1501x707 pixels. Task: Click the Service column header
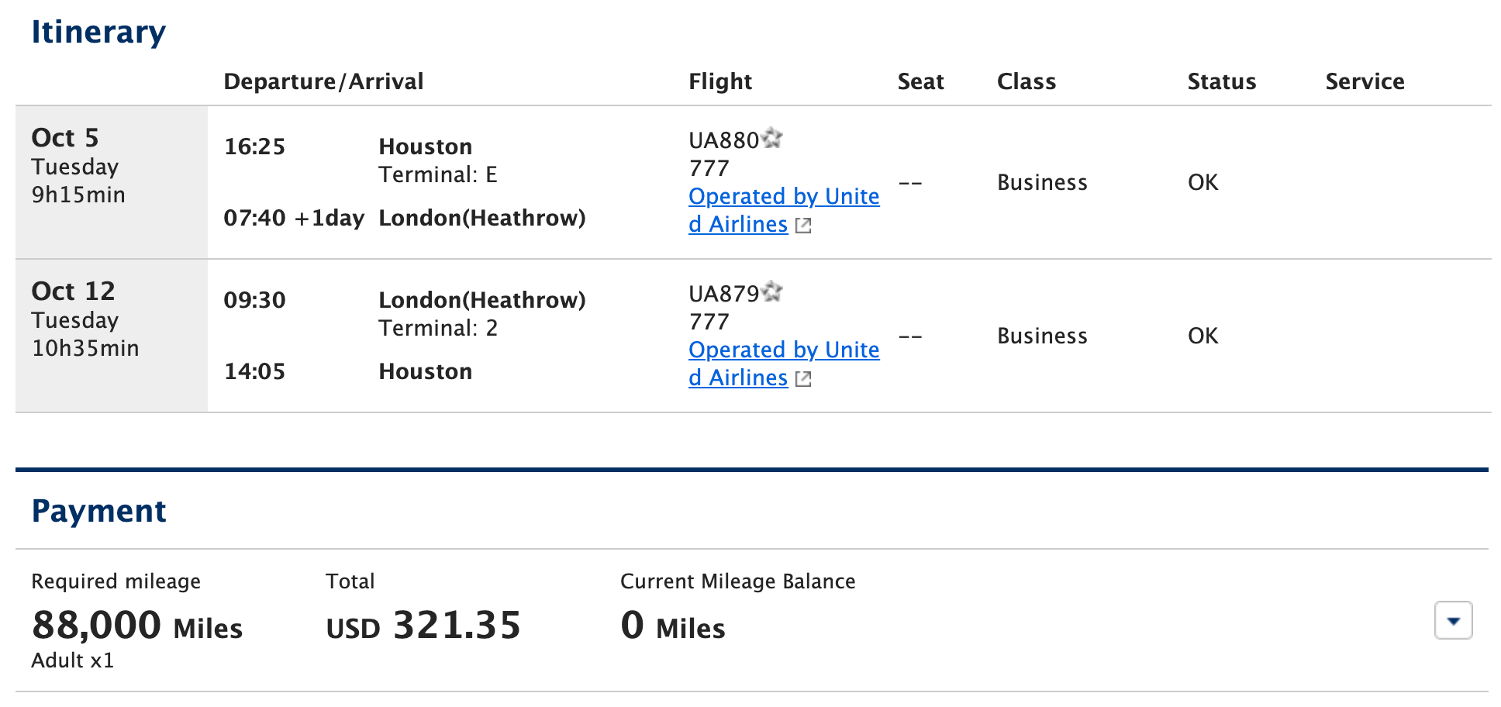click(1365, 81)
